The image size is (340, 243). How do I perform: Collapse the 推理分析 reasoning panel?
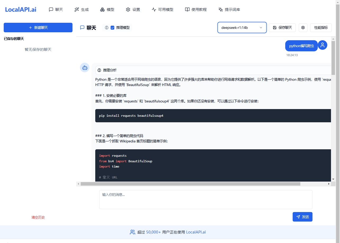coord(107,70)
